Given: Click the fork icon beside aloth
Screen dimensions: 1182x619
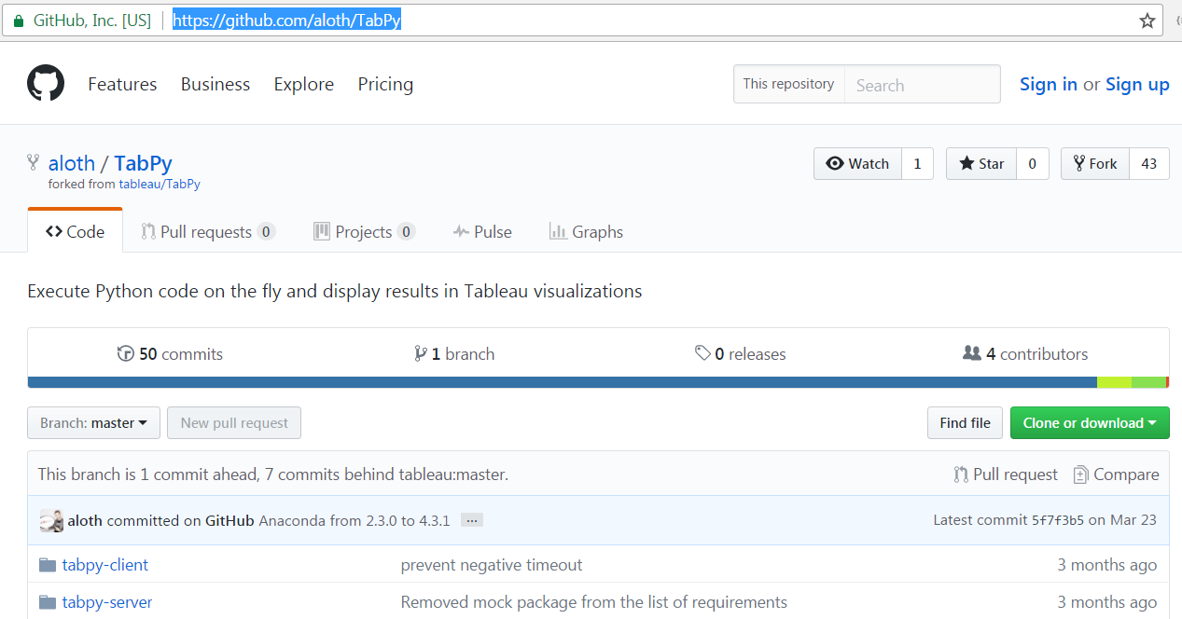Looking at the screenshot, I should [34, 163].
